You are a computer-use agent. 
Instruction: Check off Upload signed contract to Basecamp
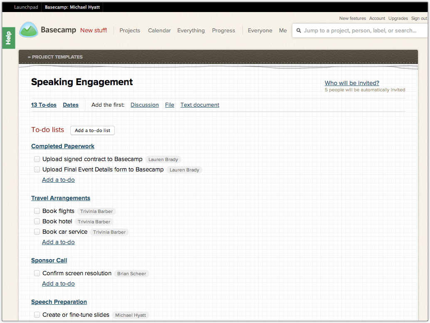tap(37, 159)
